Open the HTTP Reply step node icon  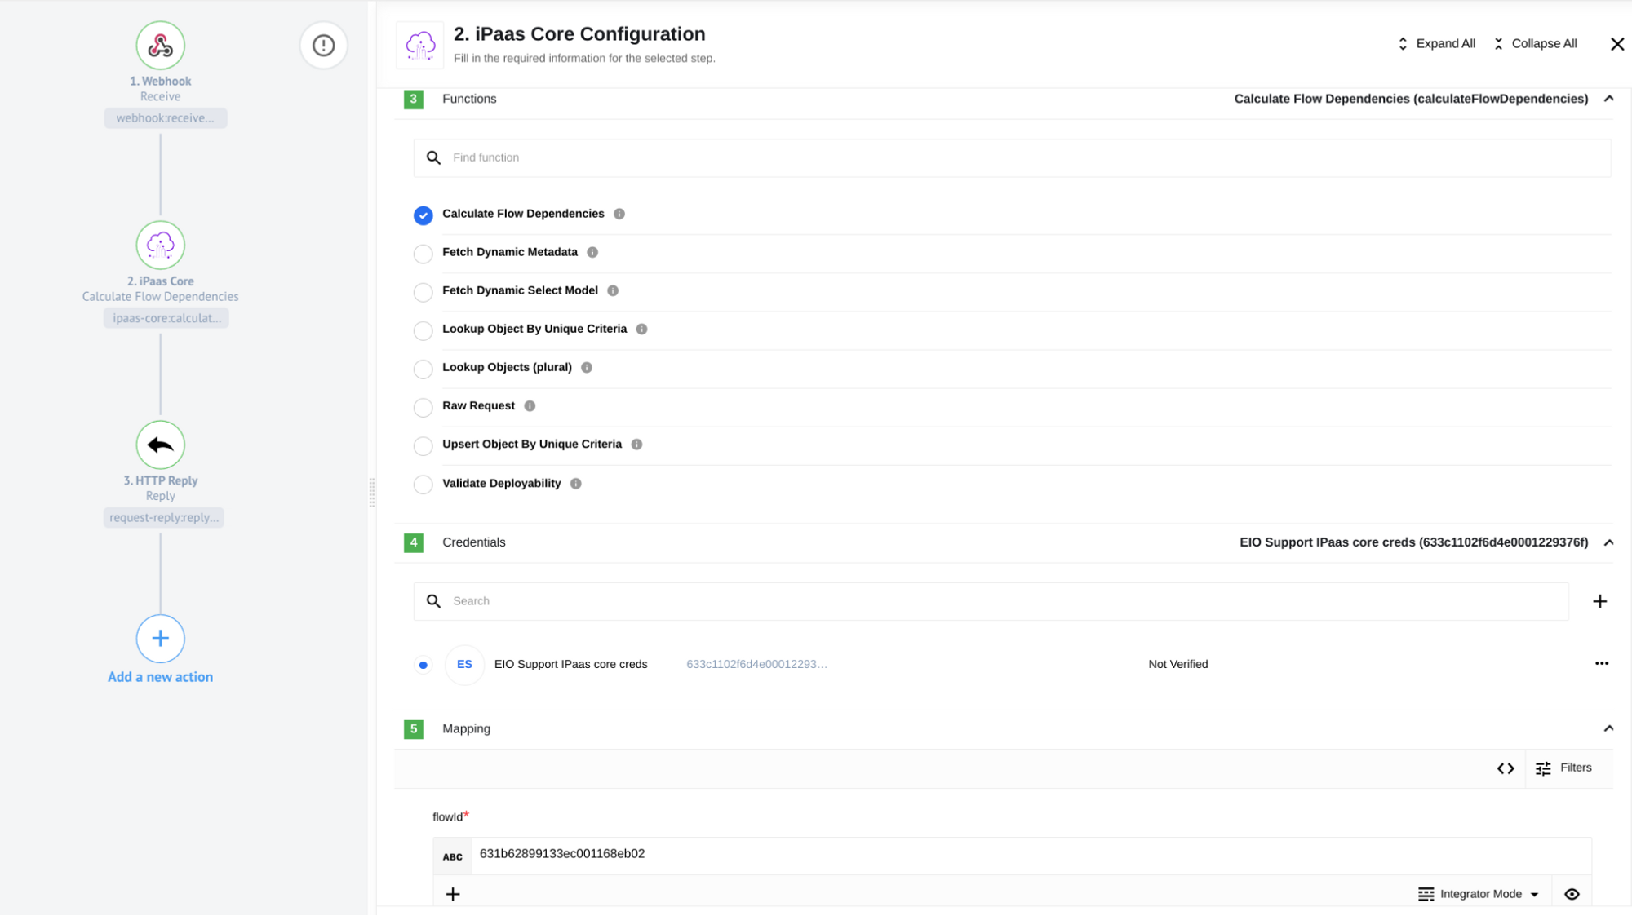tap(160, 445)
